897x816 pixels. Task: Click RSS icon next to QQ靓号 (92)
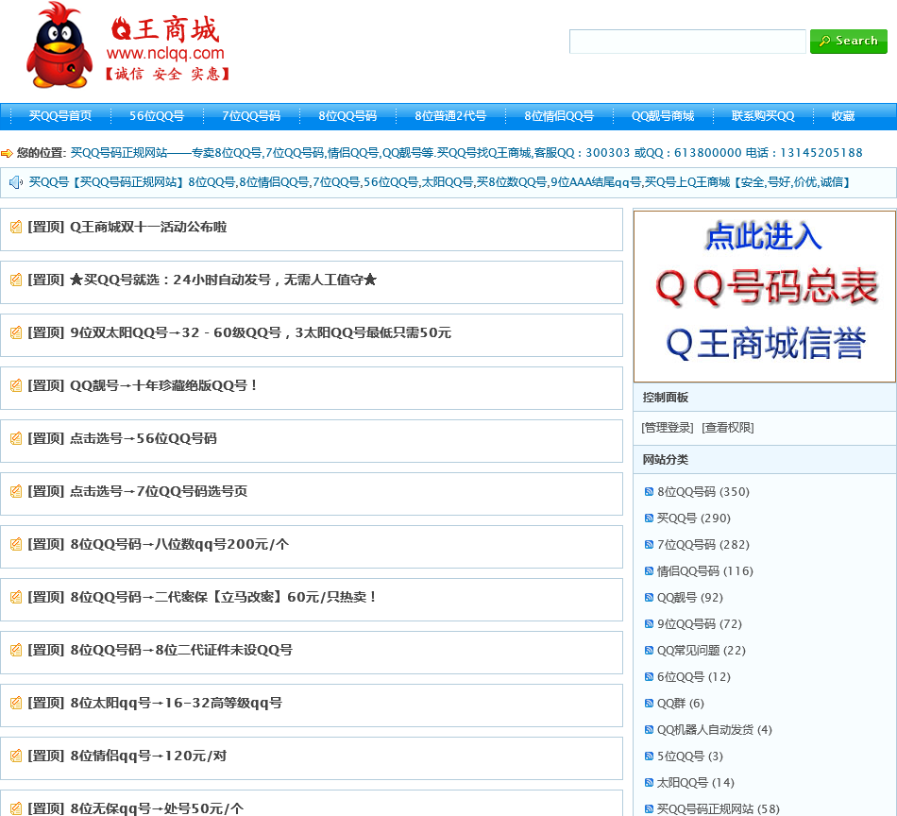[649, 598]
